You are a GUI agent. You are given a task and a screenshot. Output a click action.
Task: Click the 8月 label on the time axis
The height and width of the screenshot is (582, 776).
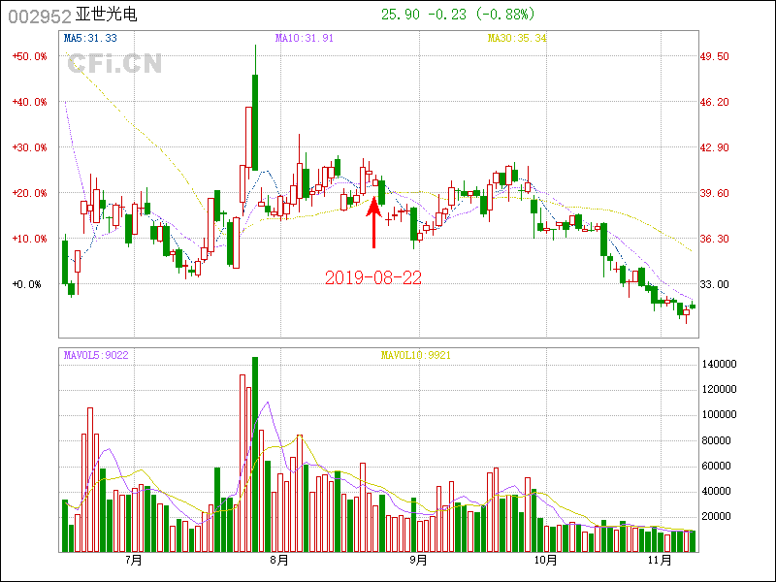point(279,560)
